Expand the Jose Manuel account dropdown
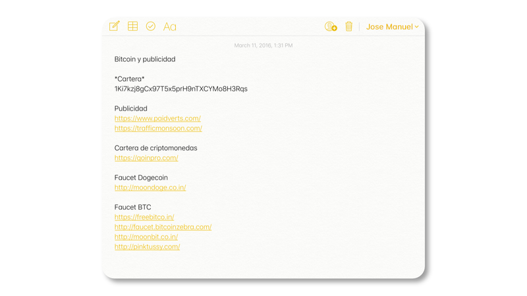Viewport: 527px width, 296px height. (393, 27)
